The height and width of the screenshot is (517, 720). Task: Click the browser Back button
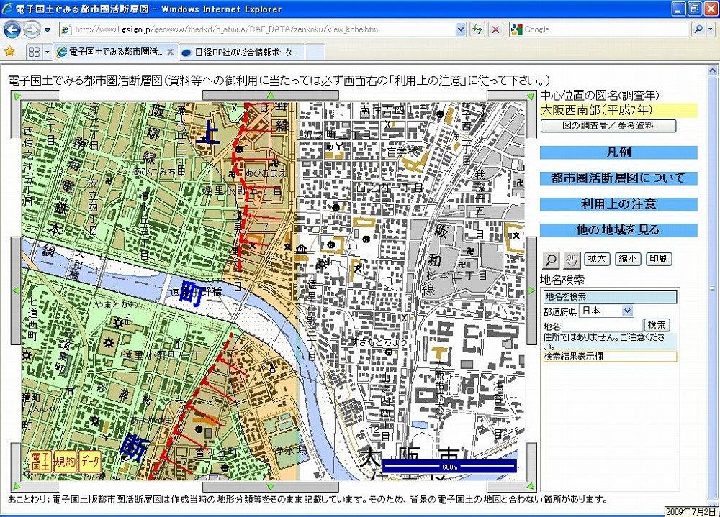click(13, 29)
